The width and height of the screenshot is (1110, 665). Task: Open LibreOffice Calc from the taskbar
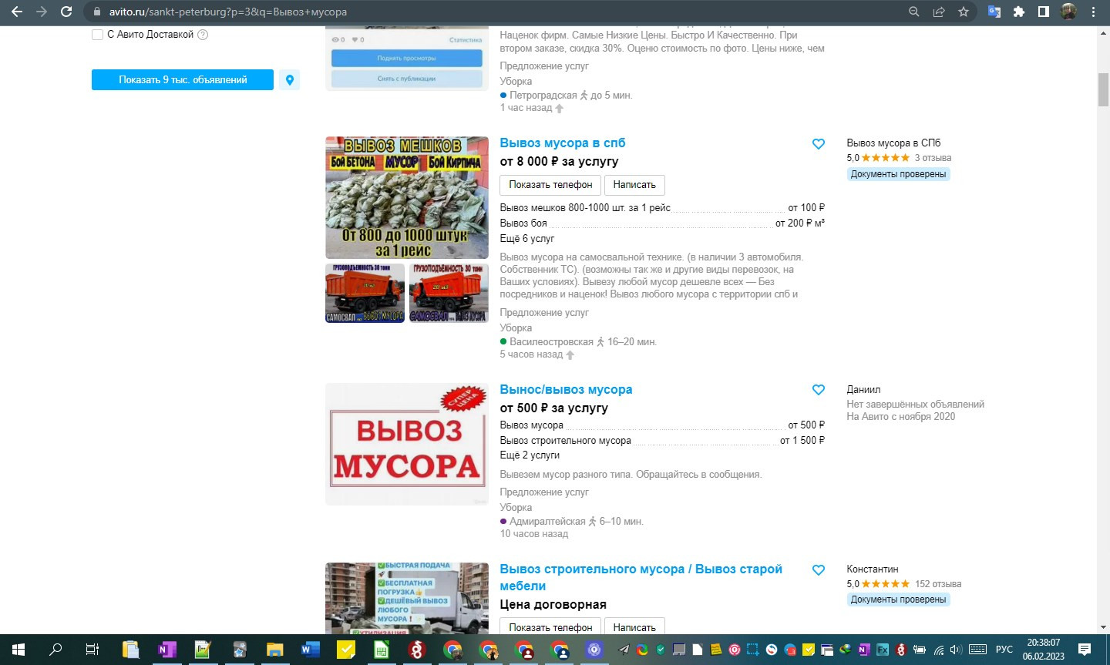coord(382,650)
